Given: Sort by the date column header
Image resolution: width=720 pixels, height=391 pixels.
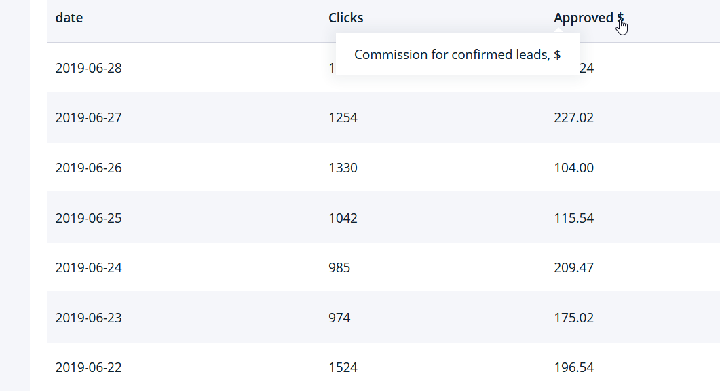Looking at the screenshot, I should click(x=69, y=18).
